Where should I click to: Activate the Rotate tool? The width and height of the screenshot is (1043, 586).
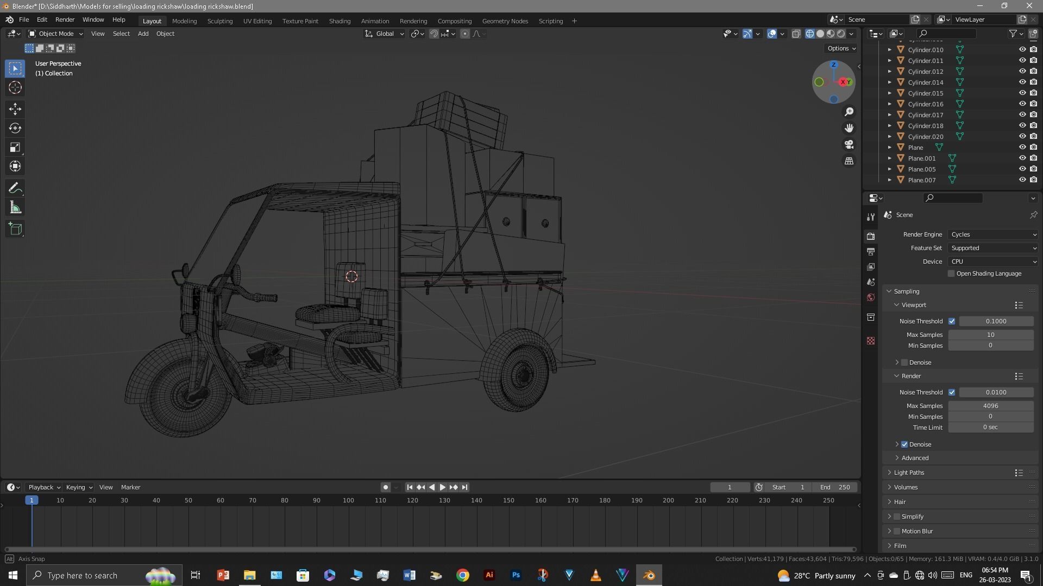click(x=15, y=128)
